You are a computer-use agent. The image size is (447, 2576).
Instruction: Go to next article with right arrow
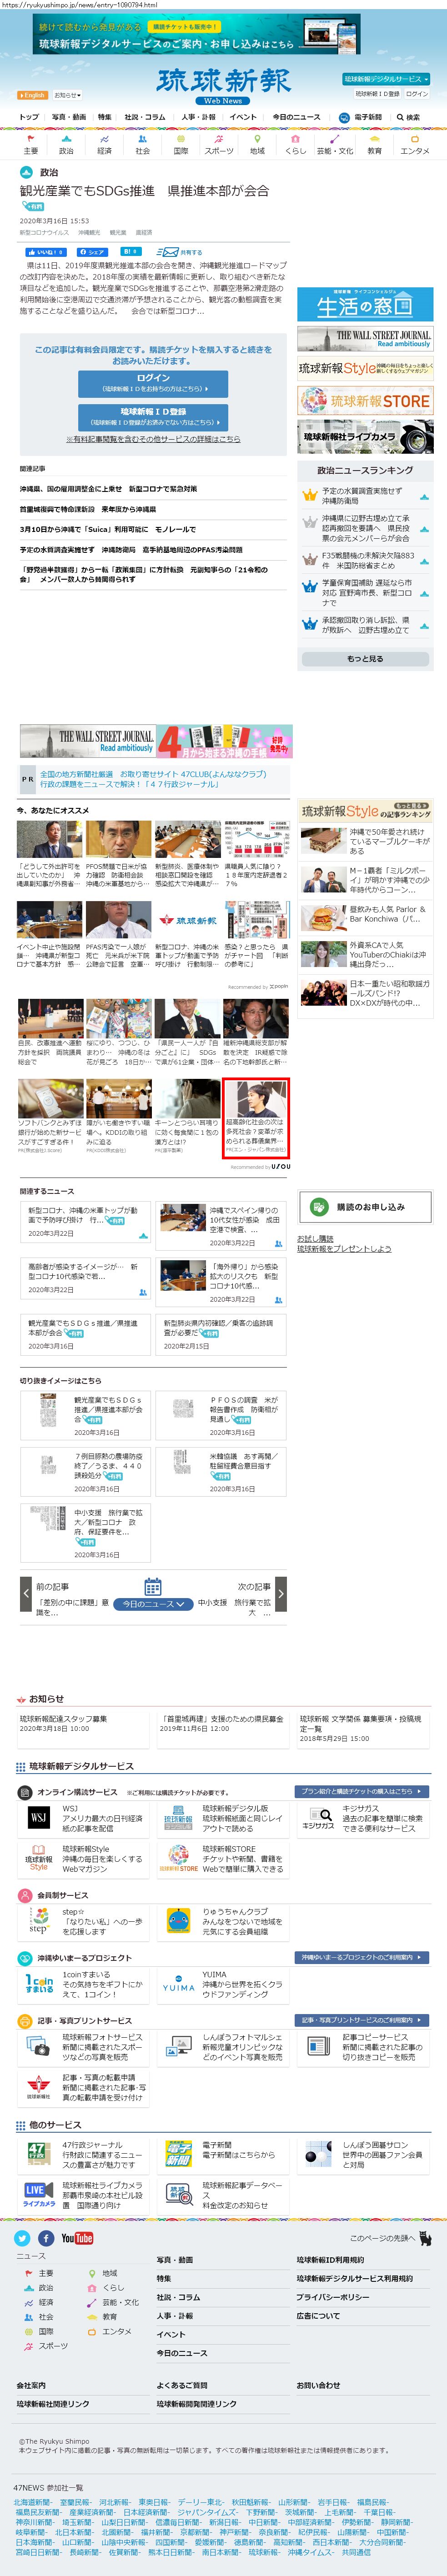pos(280,1594)
